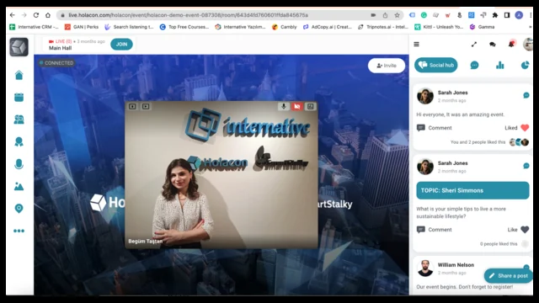Image resolution: width=539 pixels, height=303 pixels.
Task: Click the CONNECTED status badge
Action: coord(56,63)
